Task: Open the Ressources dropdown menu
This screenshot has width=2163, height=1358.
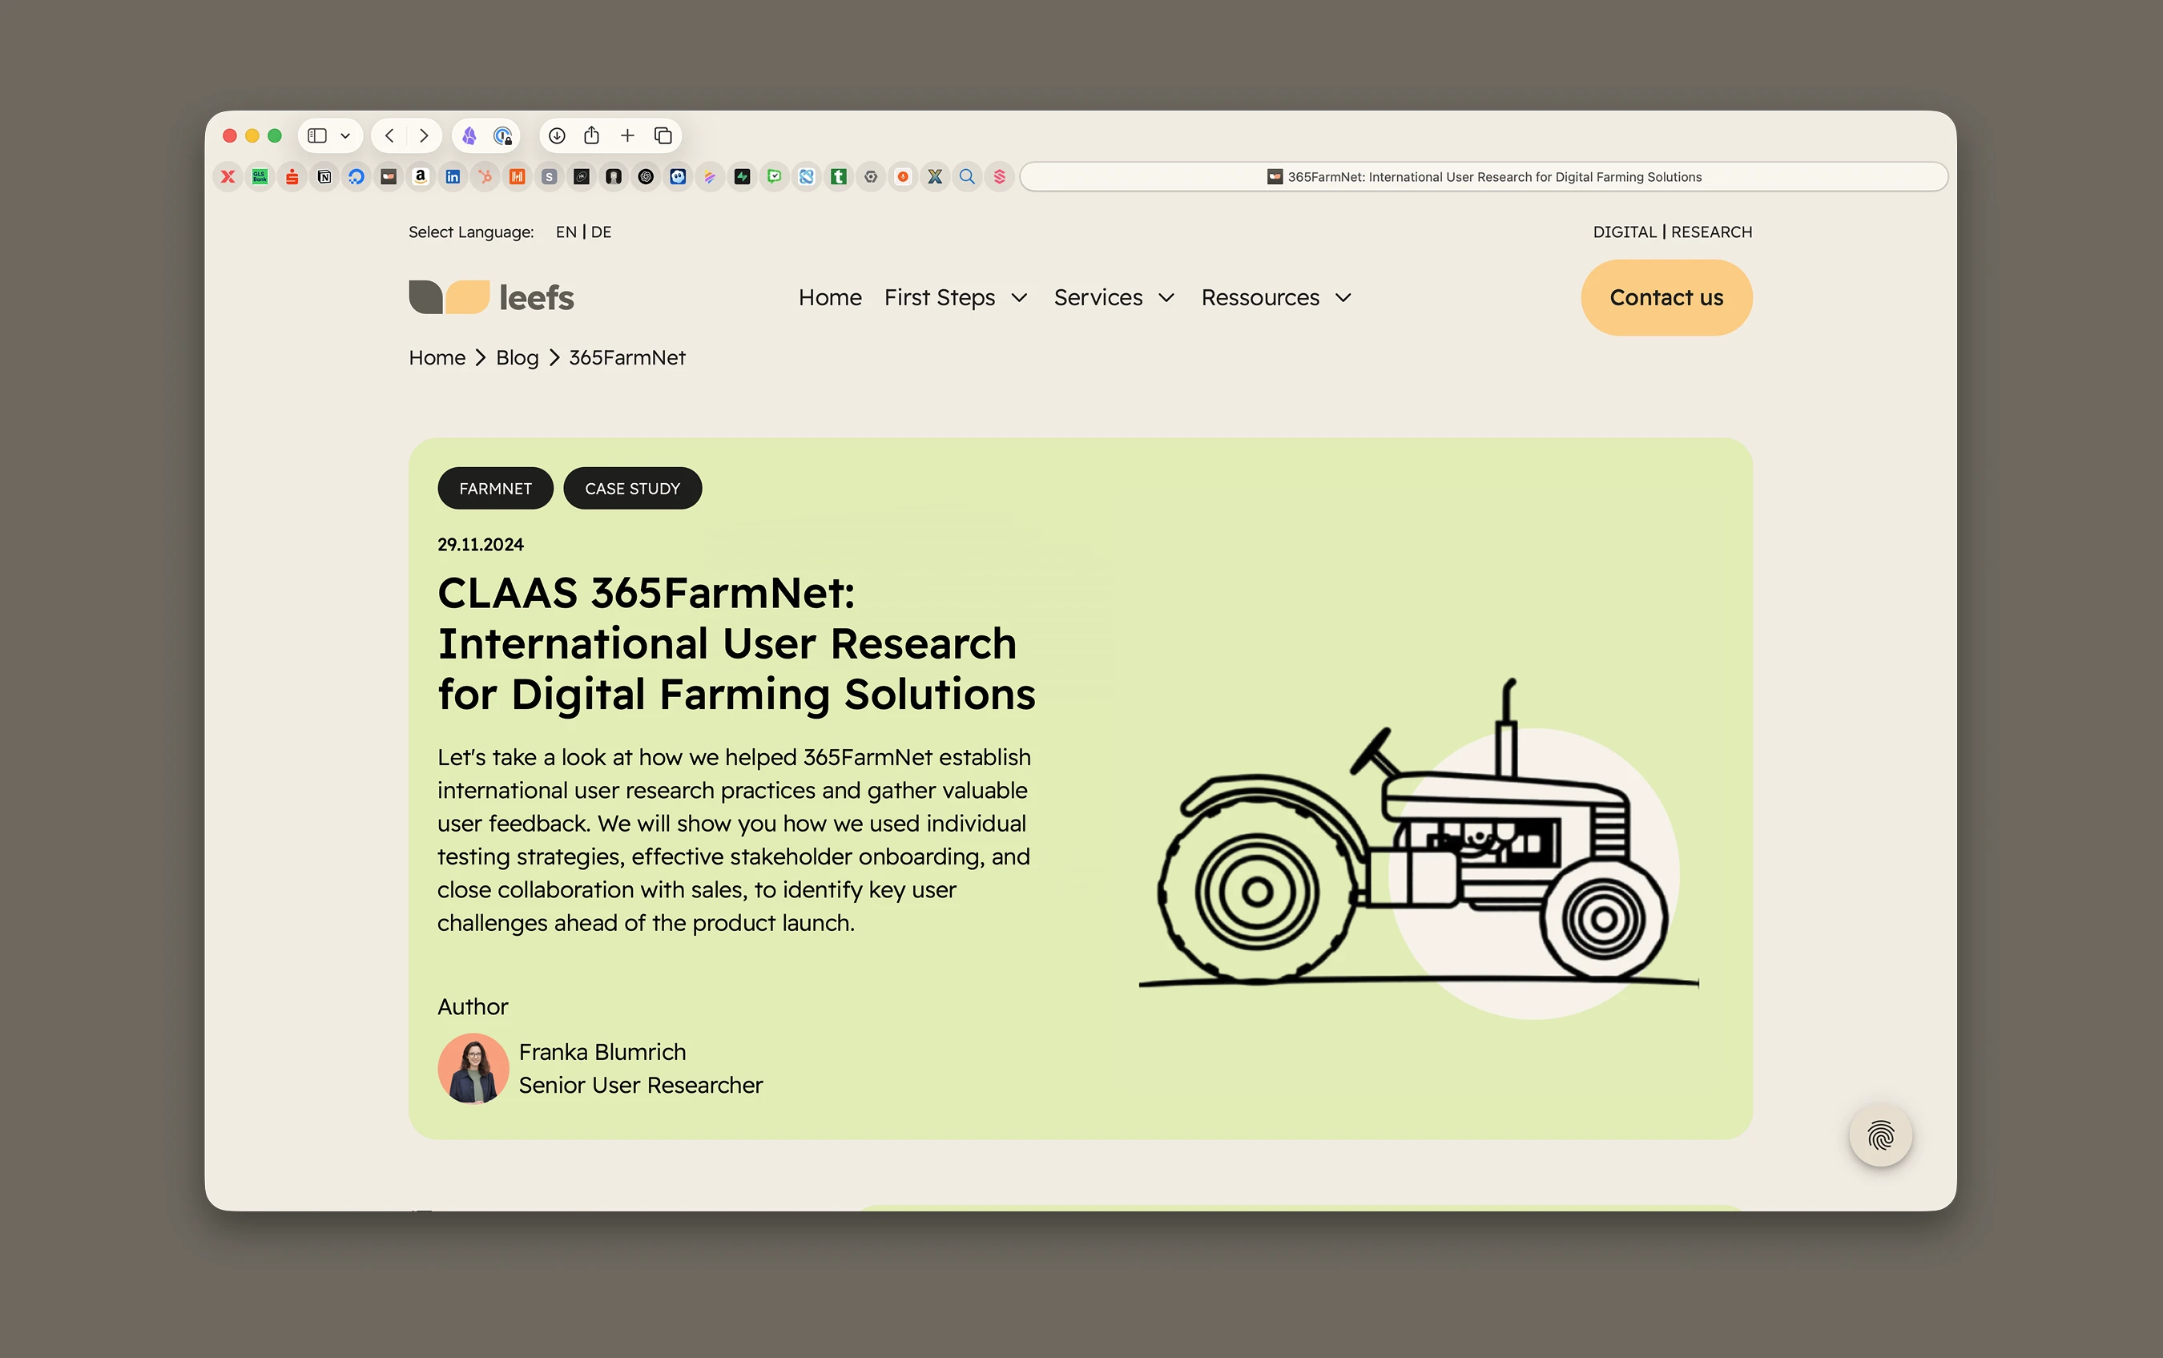Action: click(1276, 297)
